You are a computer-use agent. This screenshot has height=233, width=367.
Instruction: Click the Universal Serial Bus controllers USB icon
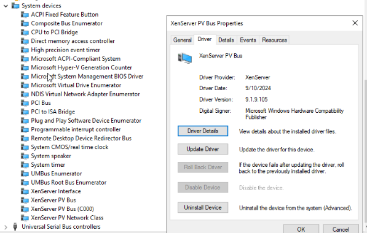click(15, 226)
